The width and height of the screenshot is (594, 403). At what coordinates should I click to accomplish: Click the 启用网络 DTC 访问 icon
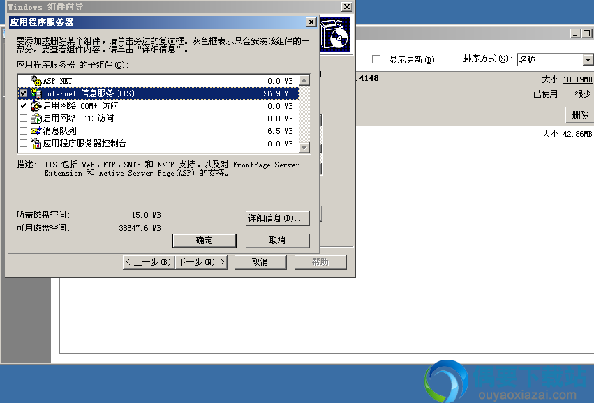point(36,119)
